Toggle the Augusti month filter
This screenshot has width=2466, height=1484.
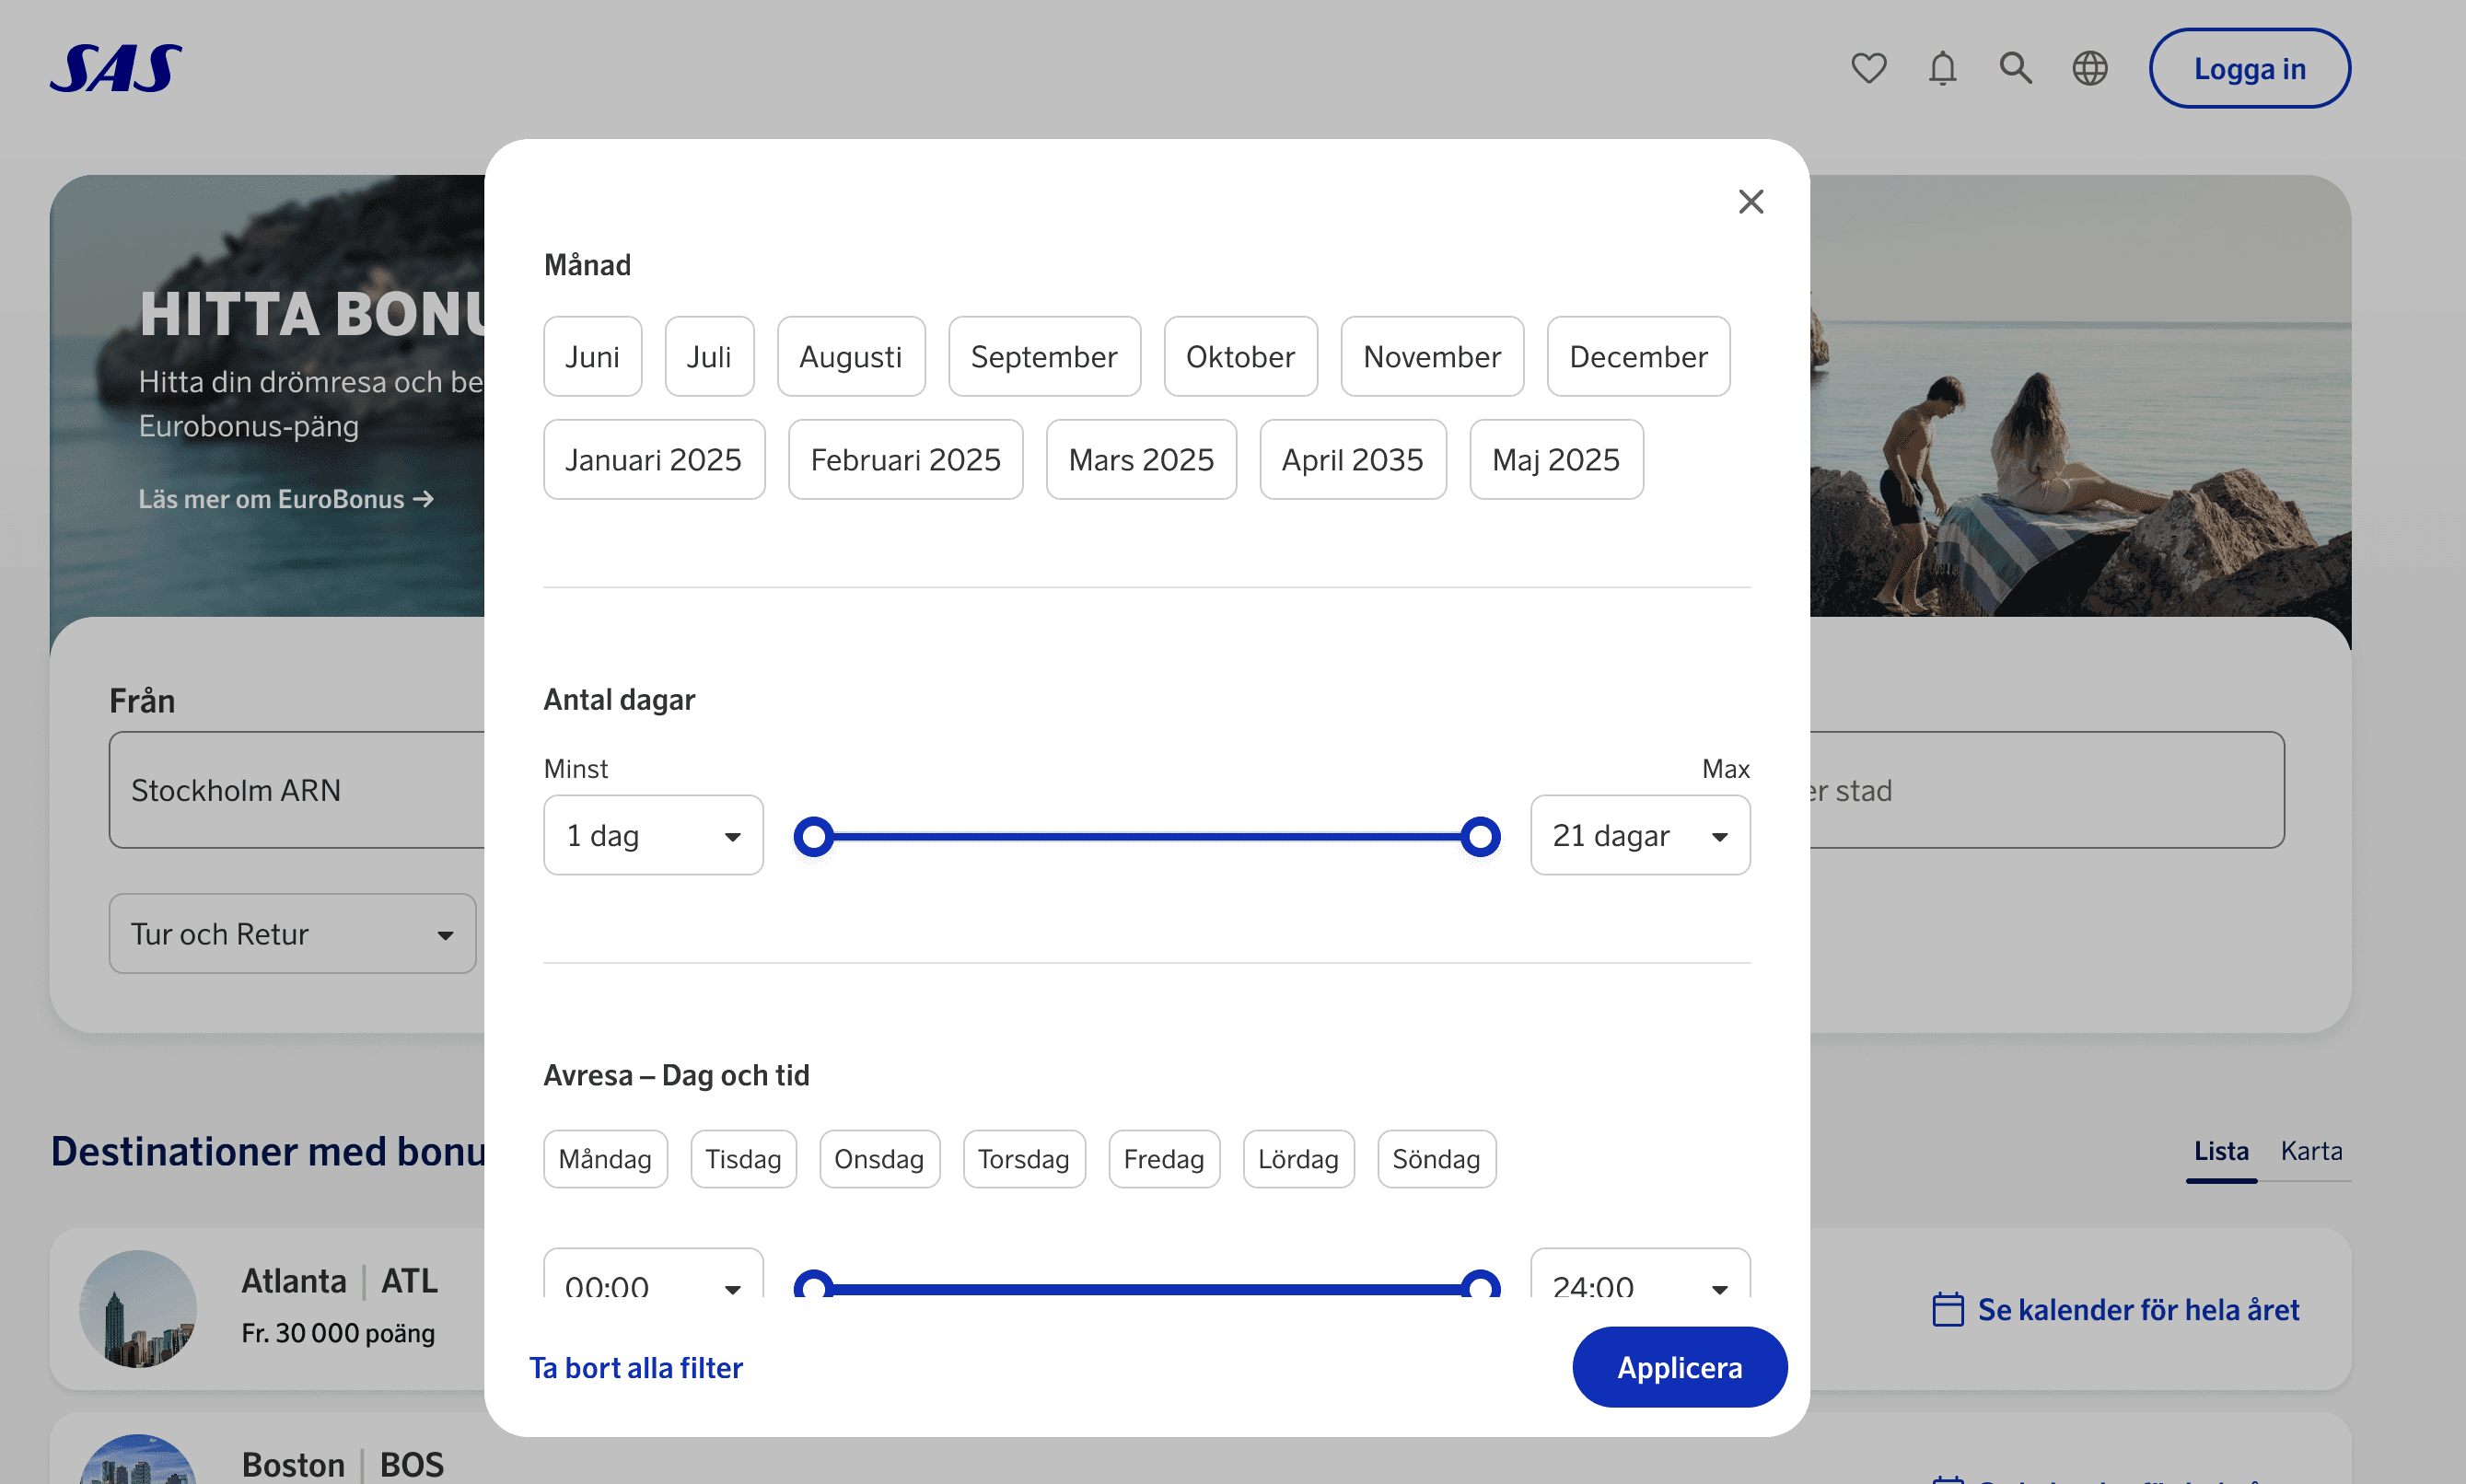(x=850, y=357)
